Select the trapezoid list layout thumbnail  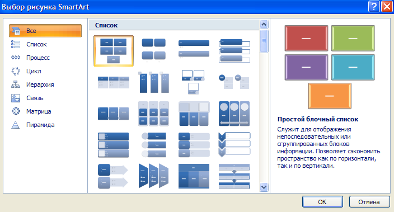tap(153, 176)
